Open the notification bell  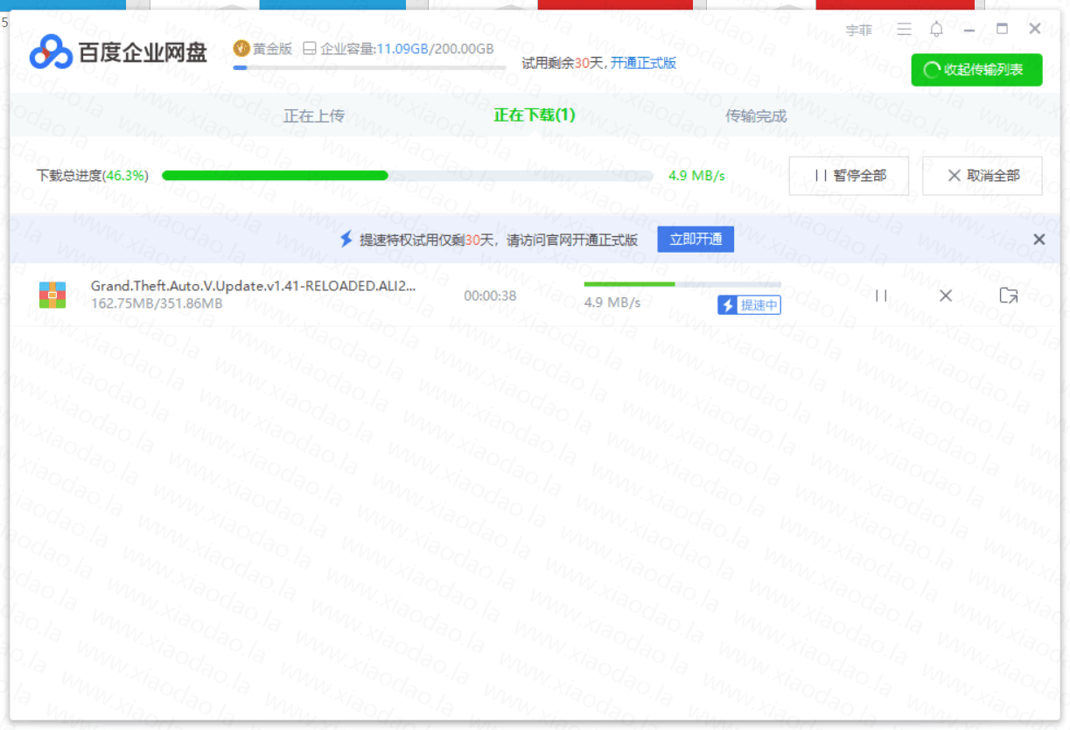(936, 30)
